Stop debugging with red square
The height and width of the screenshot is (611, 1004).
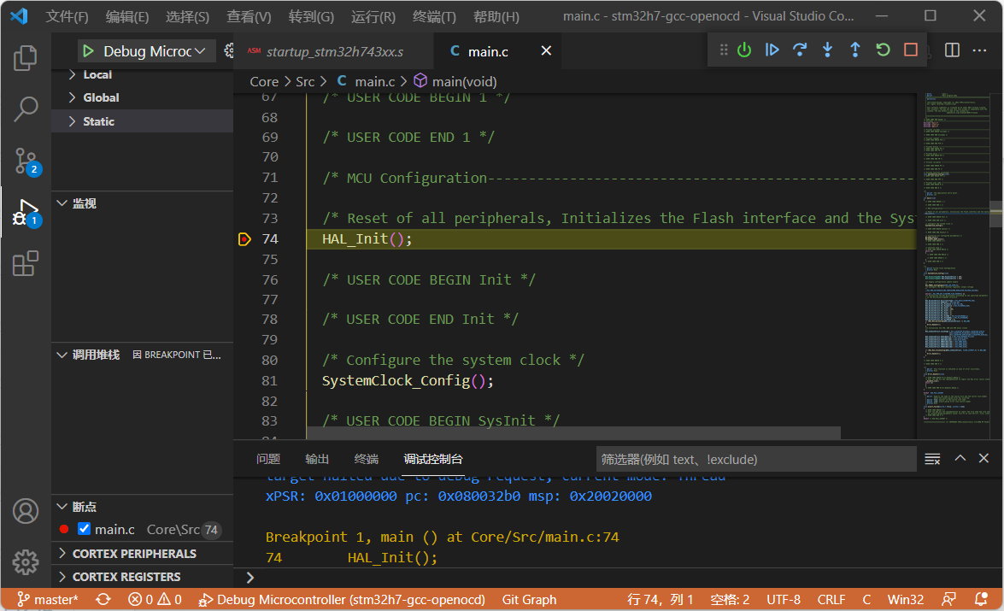click(911, 50)
